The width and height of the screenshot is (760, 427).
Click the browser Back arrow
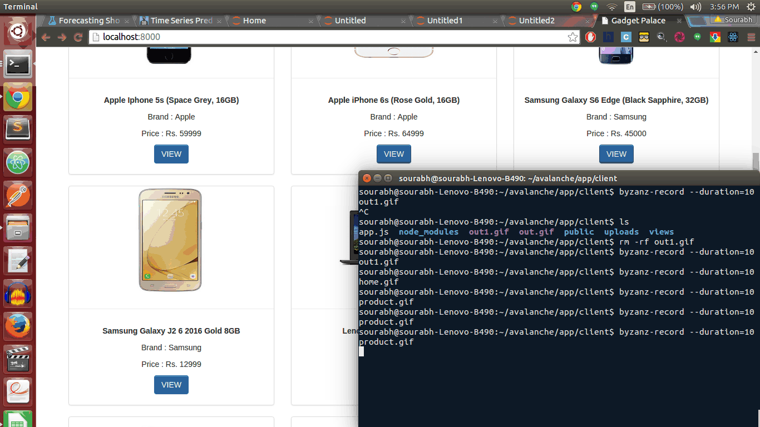point(46,37)
